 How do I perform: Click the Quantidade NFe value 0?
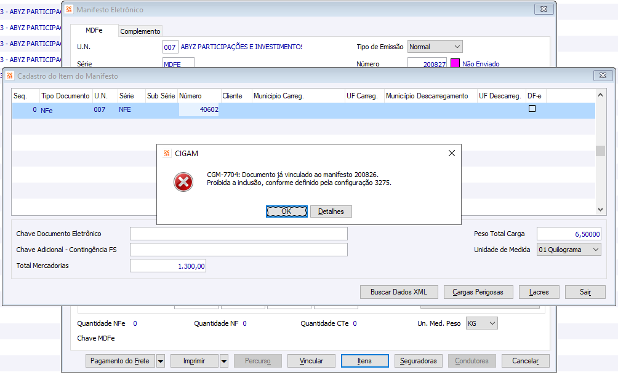(x=135, y=323)
